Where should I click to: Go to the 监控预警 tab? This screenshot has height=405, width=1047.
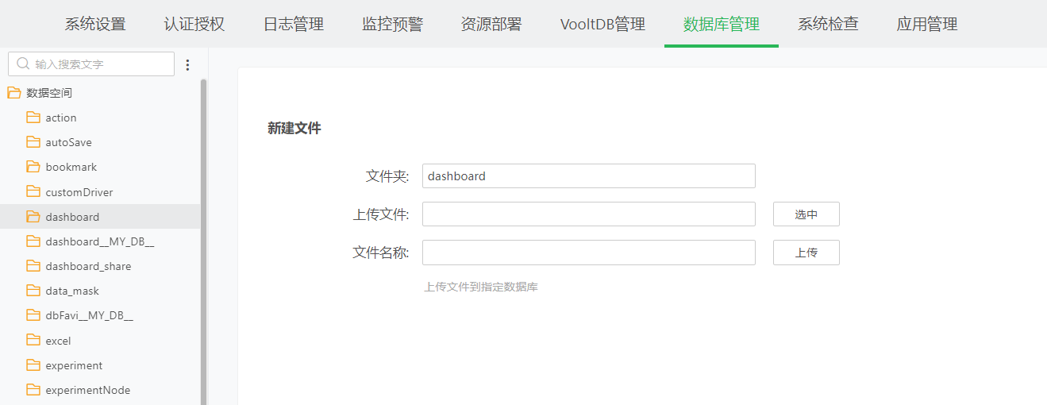click(x=392, y=24)
